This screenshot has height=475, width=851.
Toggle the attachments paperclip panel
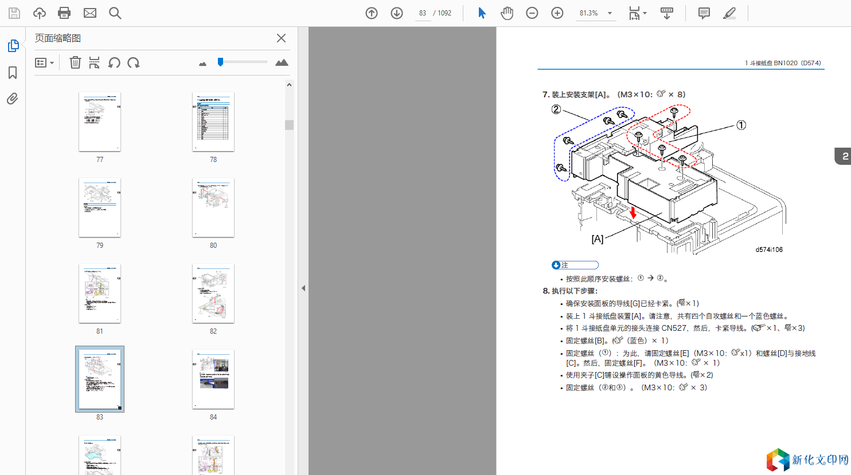13,99
